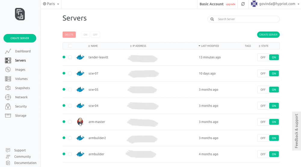Click the Docker whale icon for tender-leavitt
This screenshot has width=301, height=167.
(x=80, y=57)
